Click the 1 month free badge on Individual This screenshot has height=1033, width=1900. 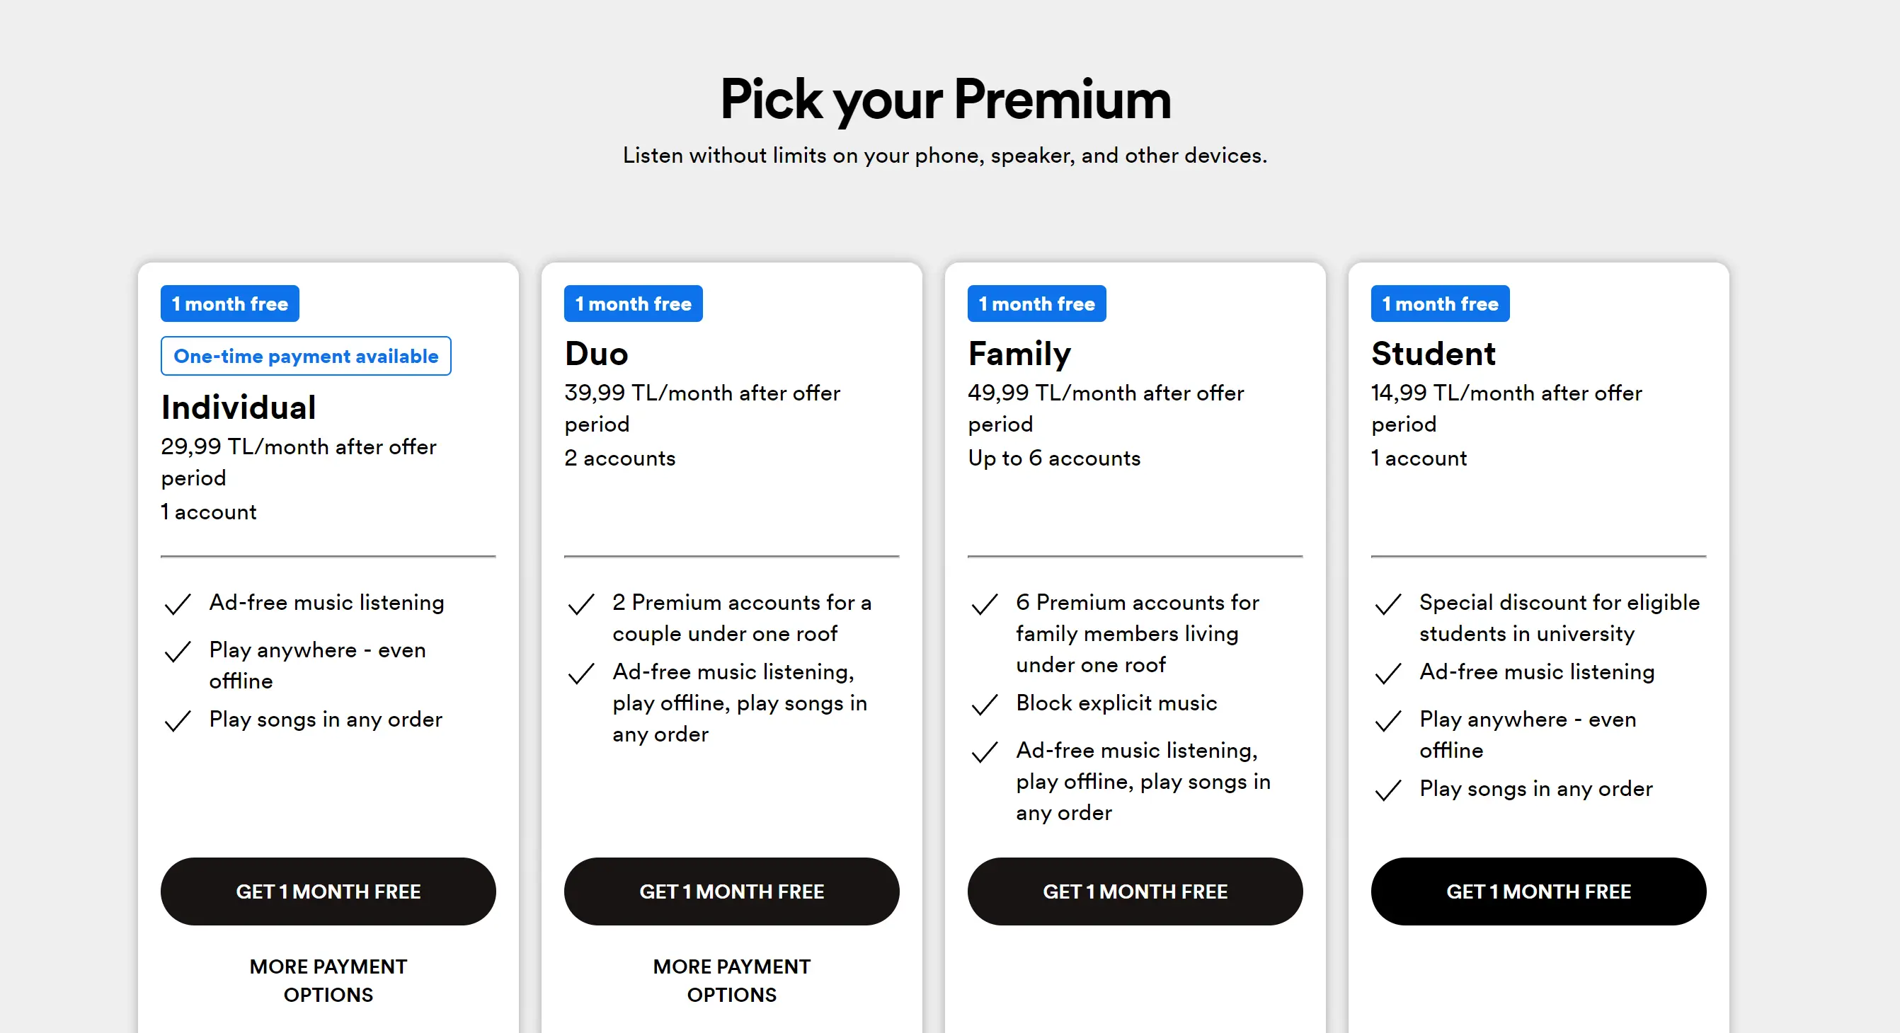click(x=230, y=304)
